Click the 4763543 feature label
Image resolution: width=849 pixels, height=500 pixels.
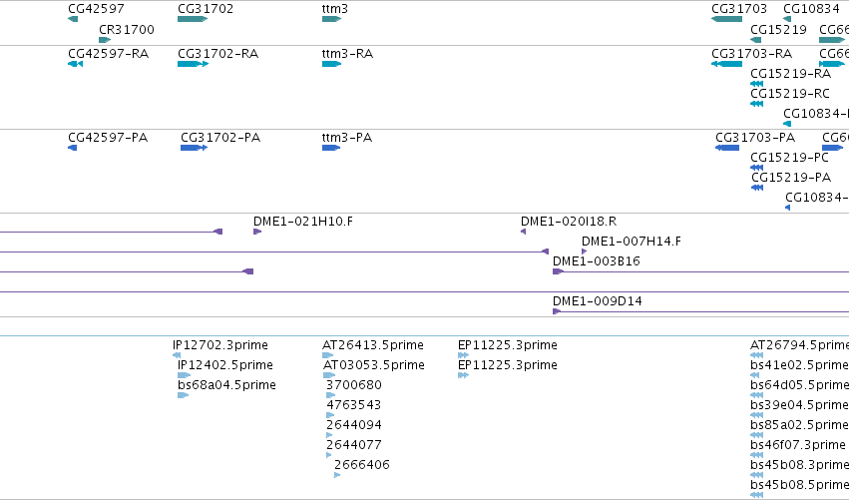pos(353,405)
